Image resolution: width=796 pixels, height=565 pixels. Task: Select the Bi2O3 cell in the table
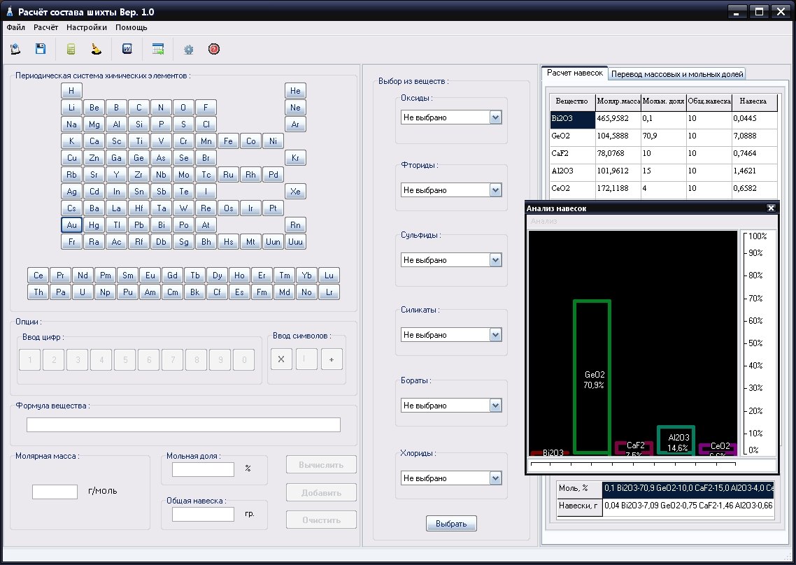(572, 119)
